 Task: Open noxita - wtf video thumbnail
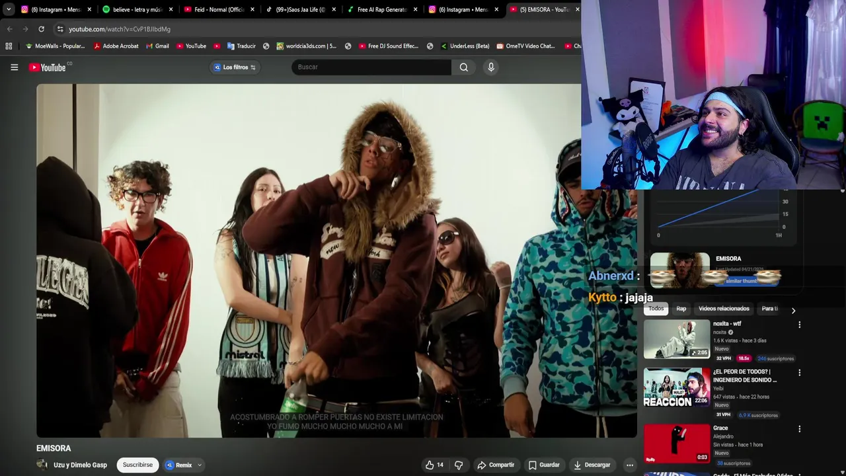pyautogui.click(x=677, y=339)
